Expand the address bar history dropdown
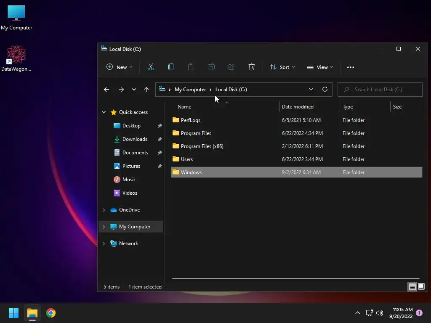This screenshot has height=323, width=431. tap(311, 89)
